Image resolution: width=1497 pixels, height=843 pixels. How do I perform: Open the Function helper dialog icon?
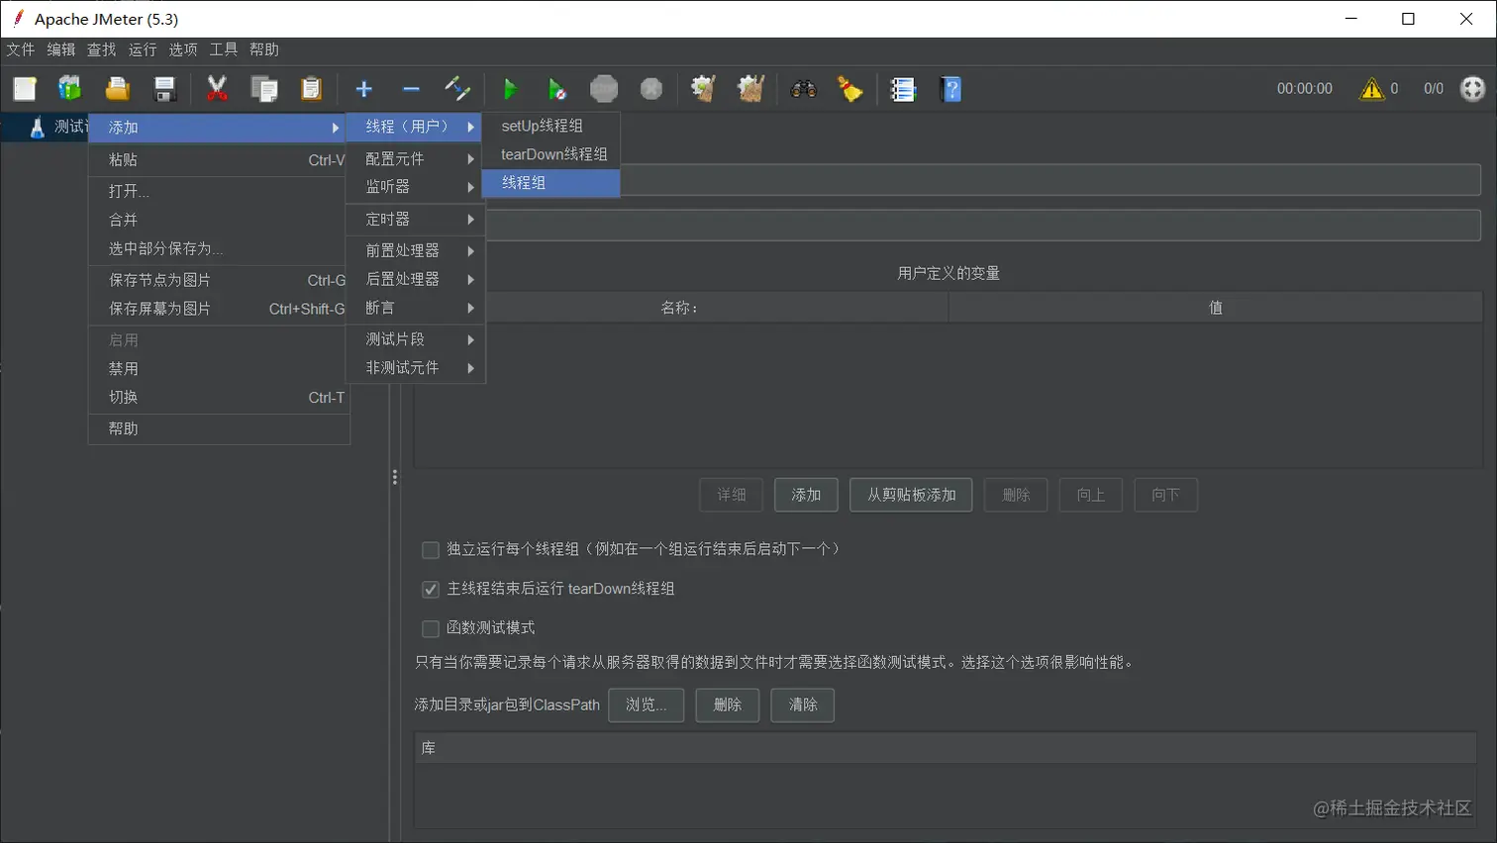pyautogui.click(x=903, y=89)
